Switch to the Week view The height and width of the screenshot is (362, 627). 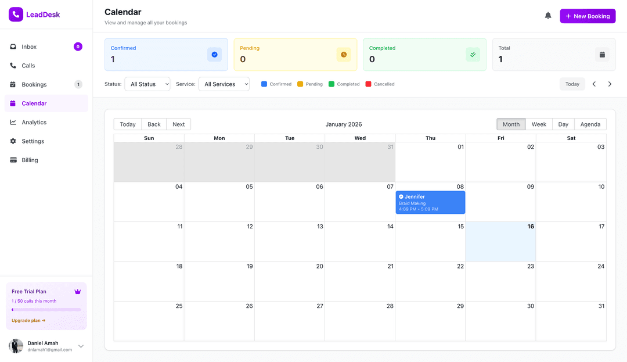point(539,124)
